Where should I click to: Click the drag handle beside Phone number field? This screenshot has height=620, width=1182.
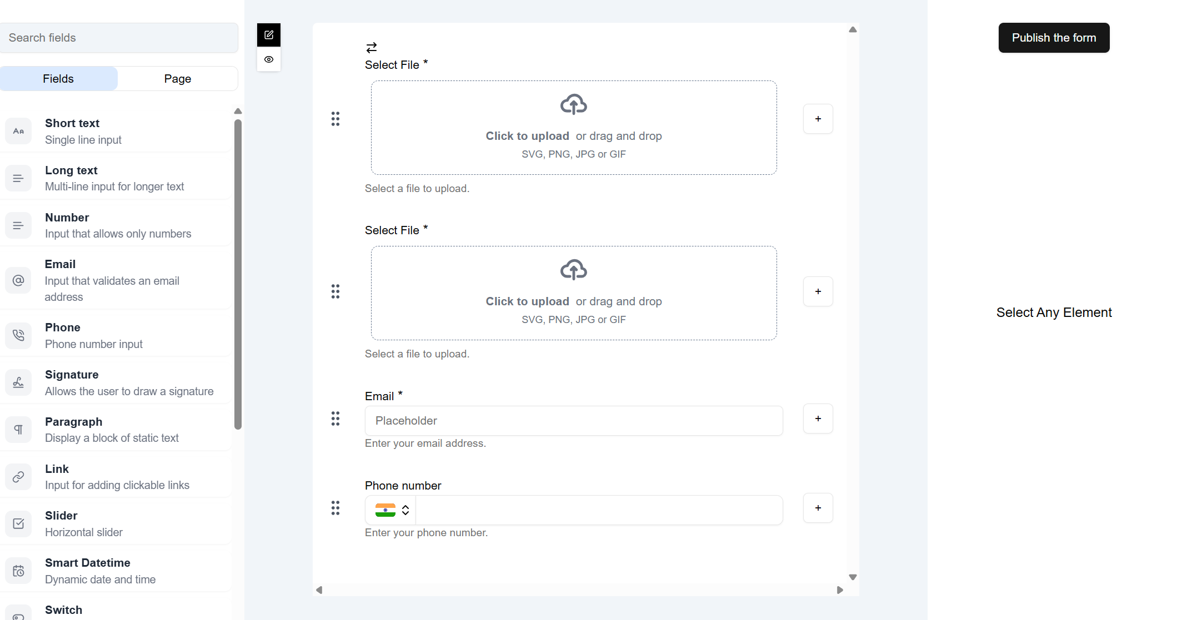coord(335,508)
